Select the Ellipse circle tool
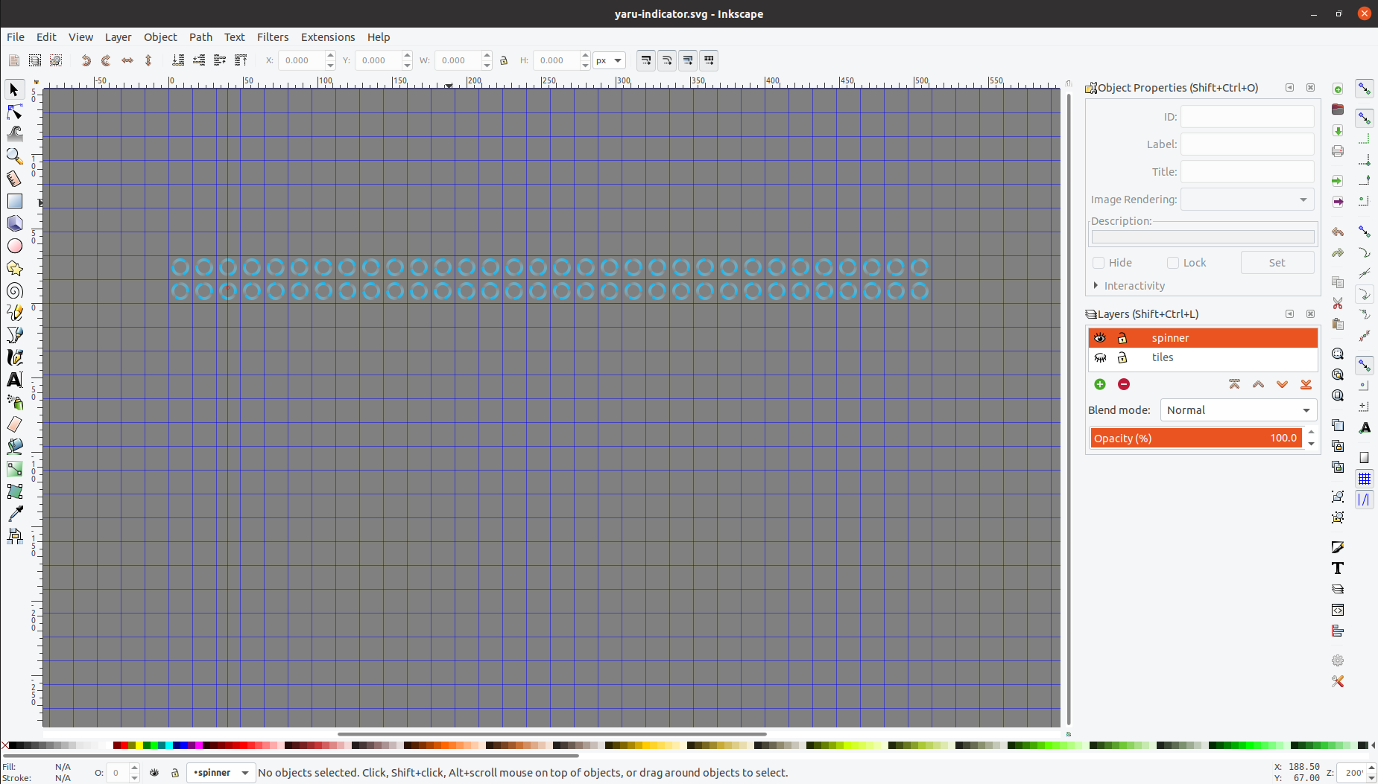Viewport: 1378px width, 784px height. click(x=14, y=246)
